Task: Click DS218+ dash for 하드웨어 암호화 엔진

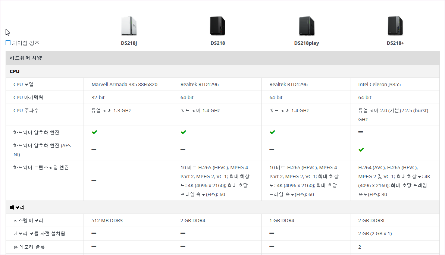Action: (x=360, y=132)
